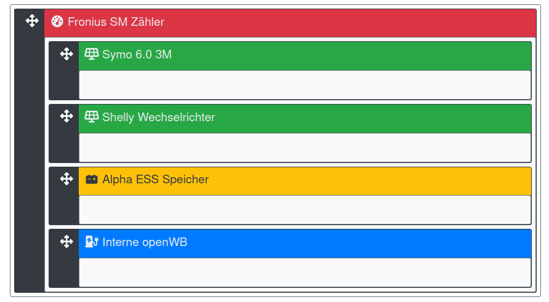Select the Fronius SM Zähler label

point(116,22)
